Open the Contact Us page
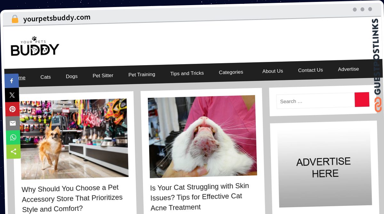This screenshot has width=384, height=214. [x=310, y=70]
